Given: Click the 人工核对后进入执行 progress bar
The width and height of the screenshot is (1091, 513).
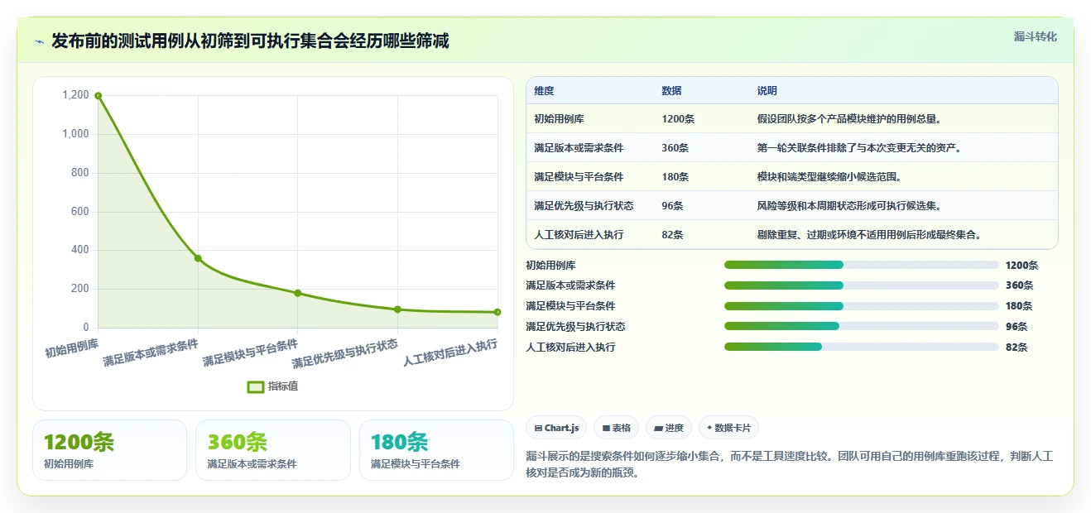Looking at the screenshot, I should [861, 347].
